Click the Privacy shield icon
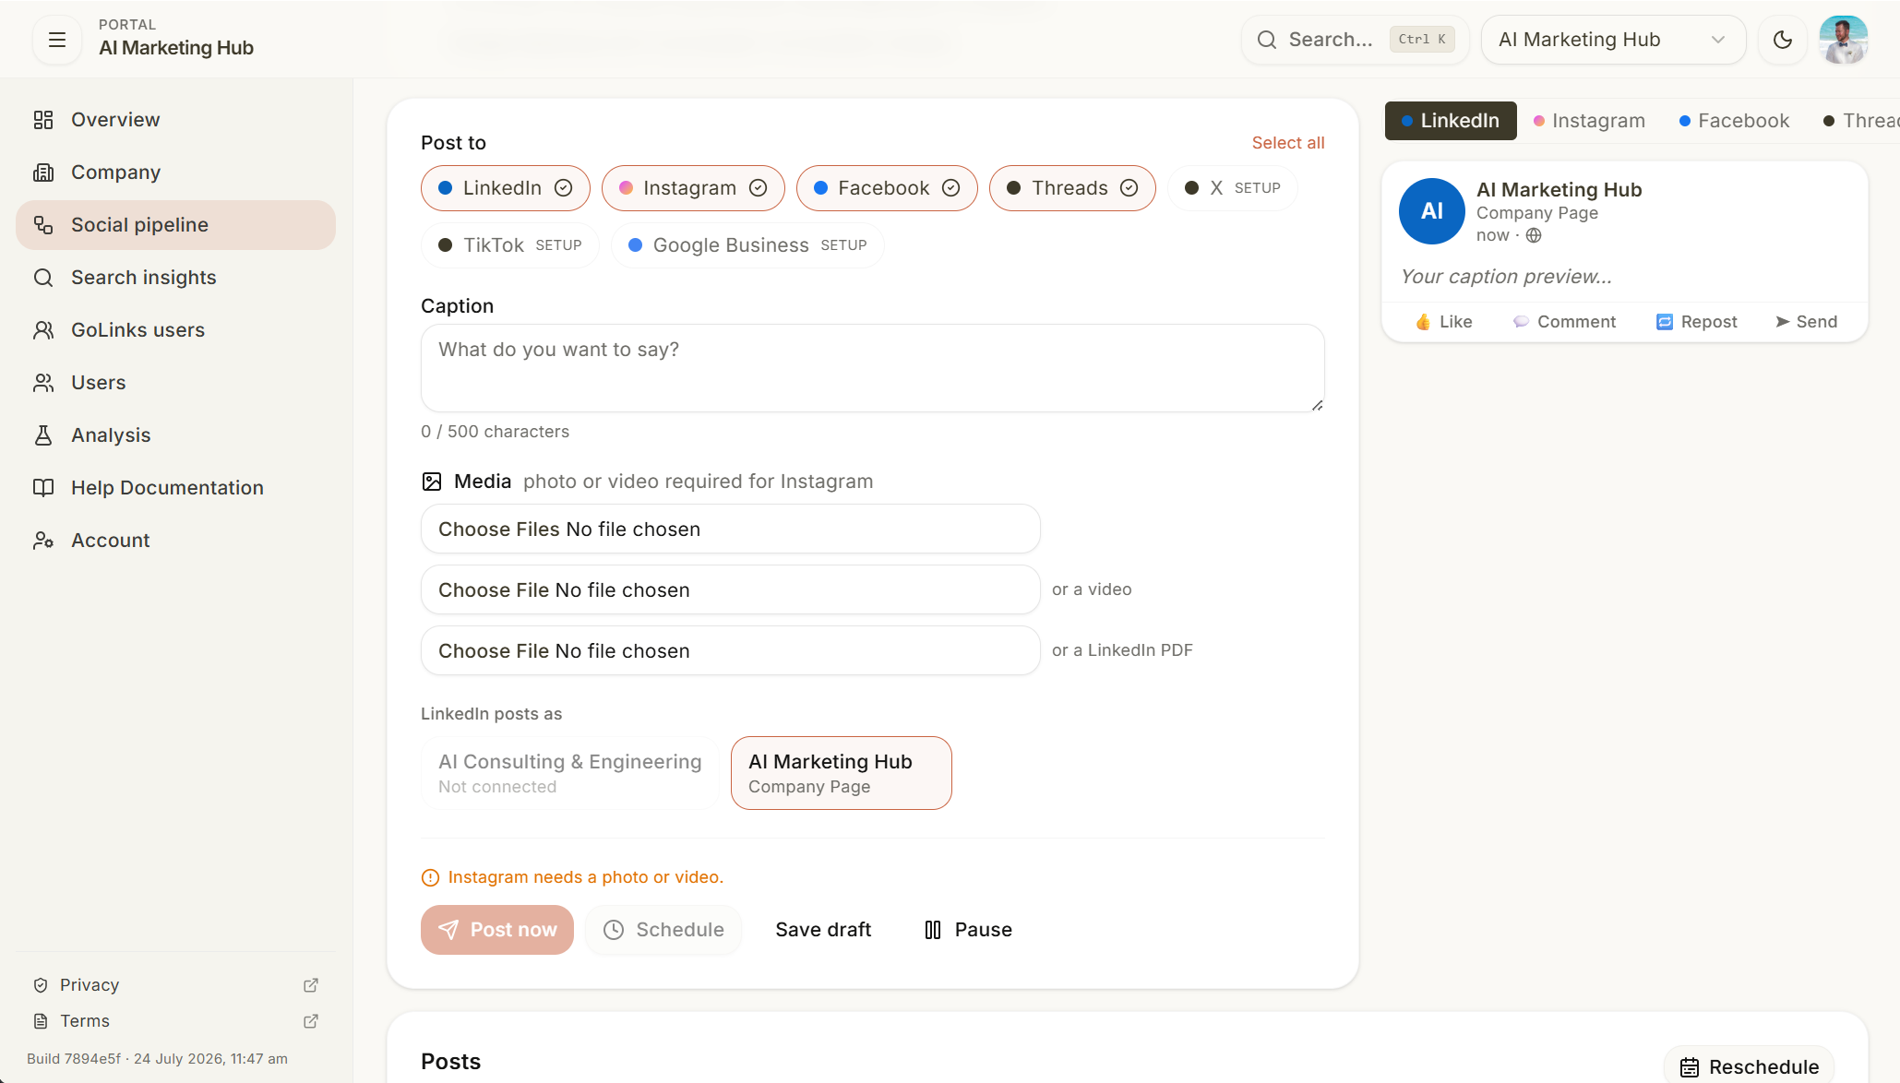This screenshot has width=1900, height=1083. tap(41, 985)
